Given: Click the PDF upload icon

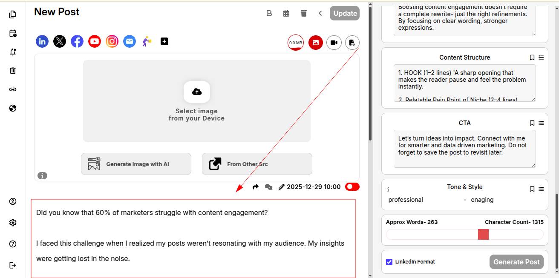Looking at the screenshot, I should (352, 43).
